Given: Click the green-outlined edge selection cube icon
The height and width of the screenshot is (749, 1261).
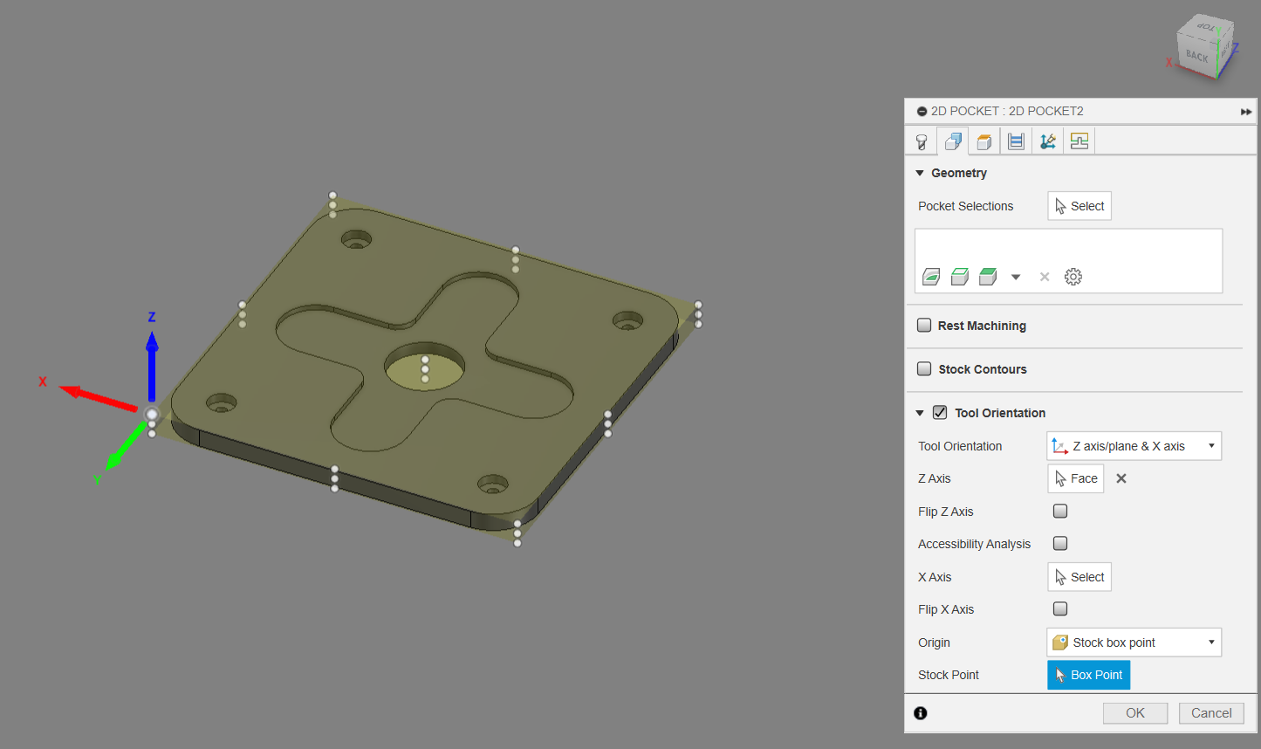Looking at the screenshot, I should (960, 277).
